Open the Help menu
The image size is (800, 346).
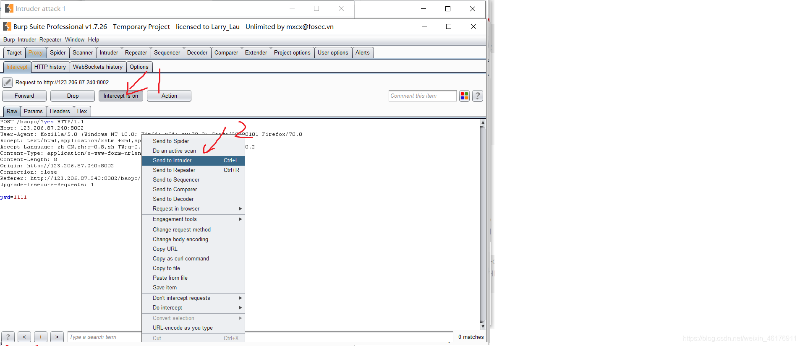[x=94, y=39]
